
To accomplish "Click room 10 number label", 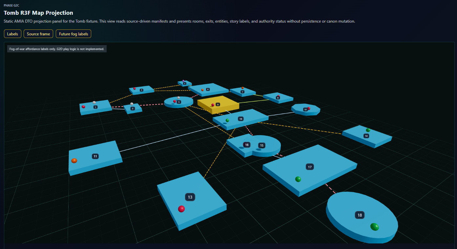I will [241, 119].
